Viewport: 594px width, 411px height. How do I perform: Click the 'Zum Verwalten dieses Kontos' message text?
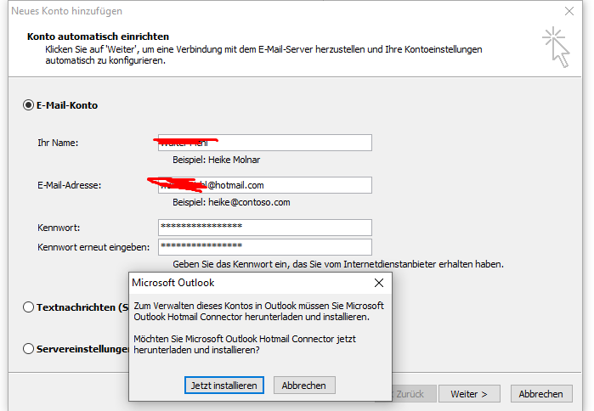point(258,311)
